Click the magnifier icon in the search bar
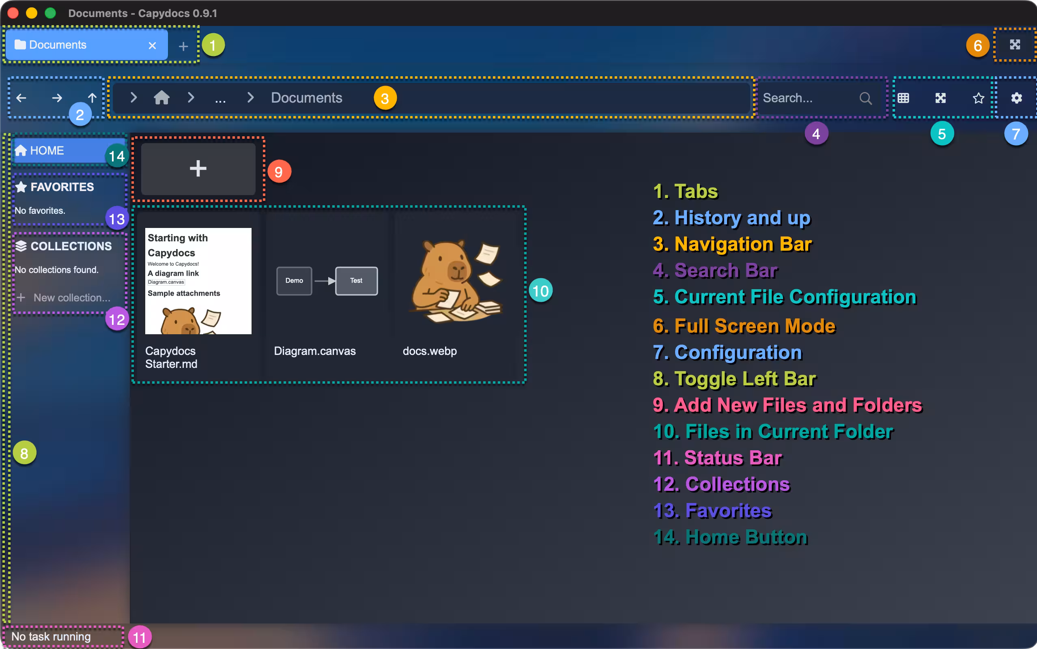The width and height of the screenshot is (1037, 649). coord(865,98)
